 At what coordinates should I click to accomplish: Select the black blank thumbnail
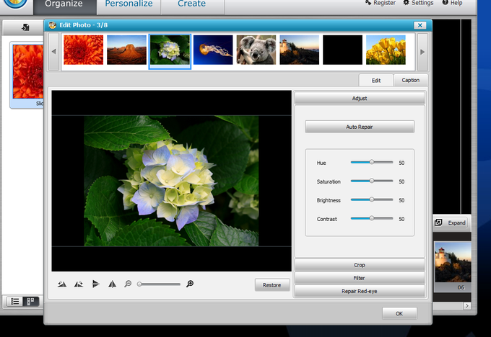(x=342, y=50)
